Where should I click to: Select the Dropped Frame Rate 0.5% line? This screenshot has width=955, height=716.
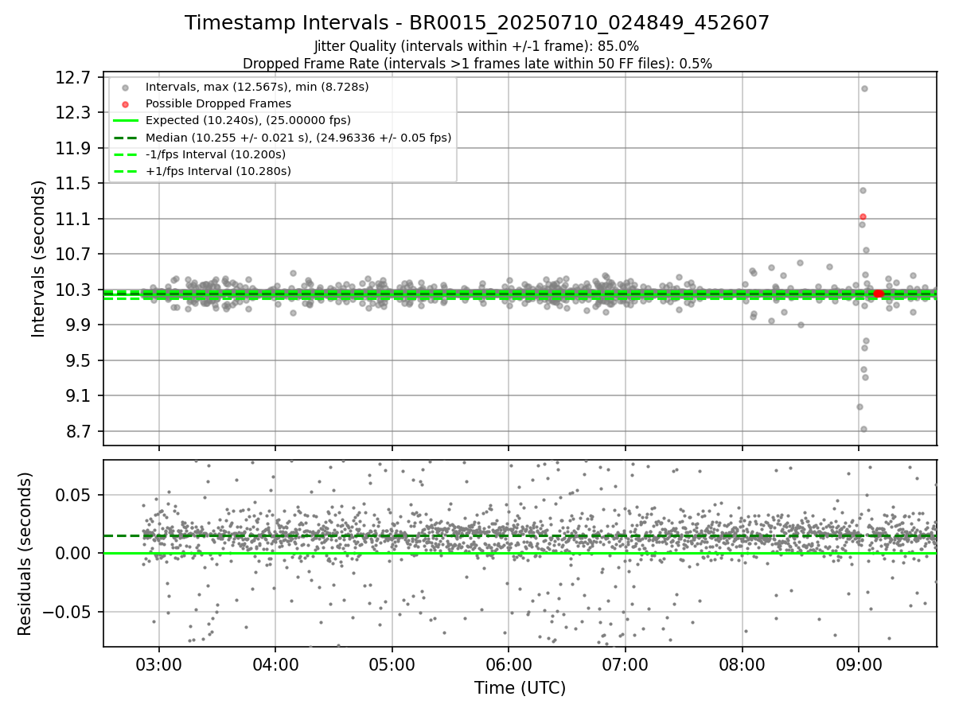pos(477,63)
